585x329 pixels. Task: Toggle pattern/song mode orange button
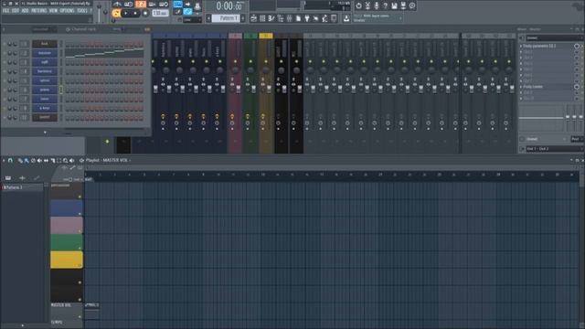click(x=116, y=14)
